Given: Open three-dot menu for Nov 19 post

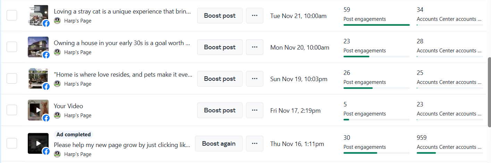Looking at the screenshot, I should point(255,79).
